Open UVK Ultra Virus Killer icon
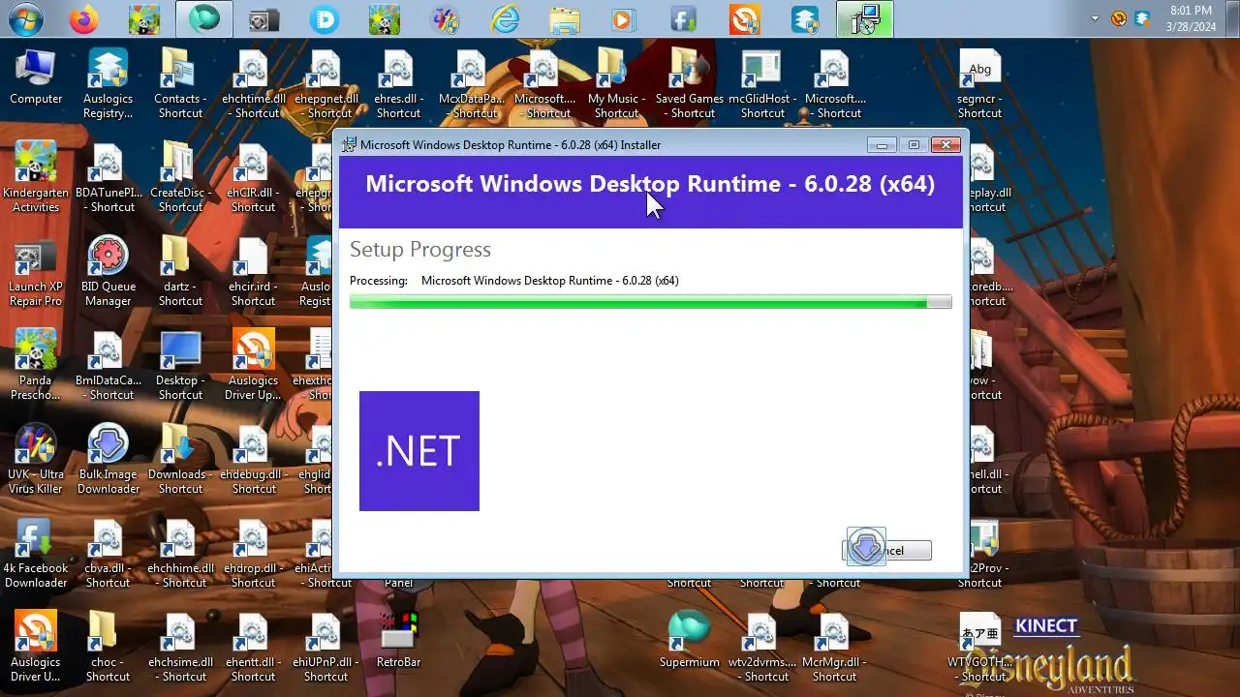 (36, 458)
